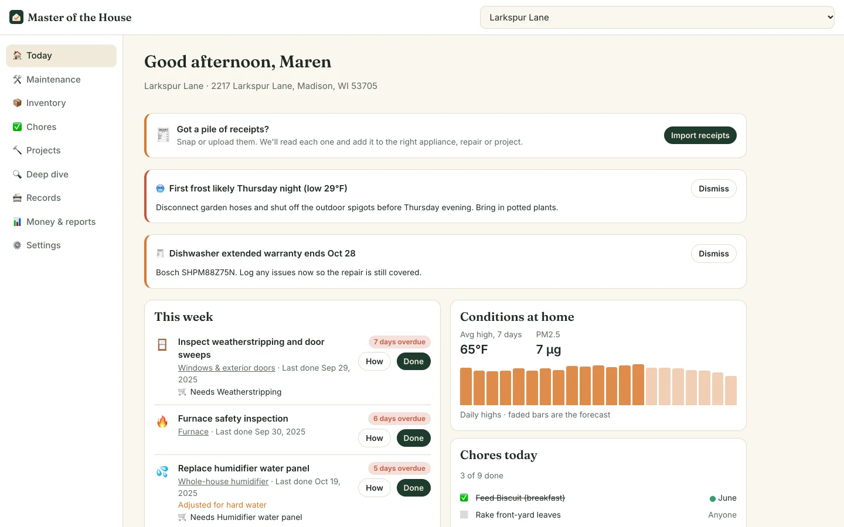Image resolution: width=844 pixels, height=527 pixels.
Task: Mark humidifier water panel replacement Done
Action: (x=413, y=488)
